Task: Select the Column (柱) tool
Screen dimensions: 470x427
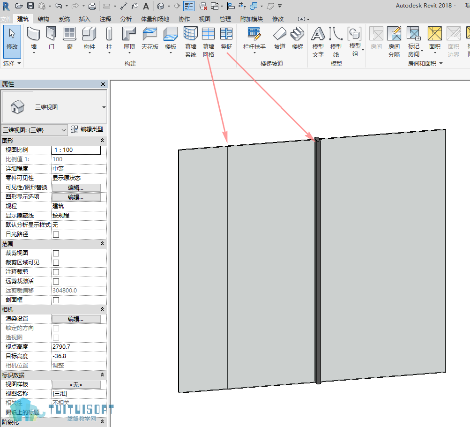Action: [109, 40]
